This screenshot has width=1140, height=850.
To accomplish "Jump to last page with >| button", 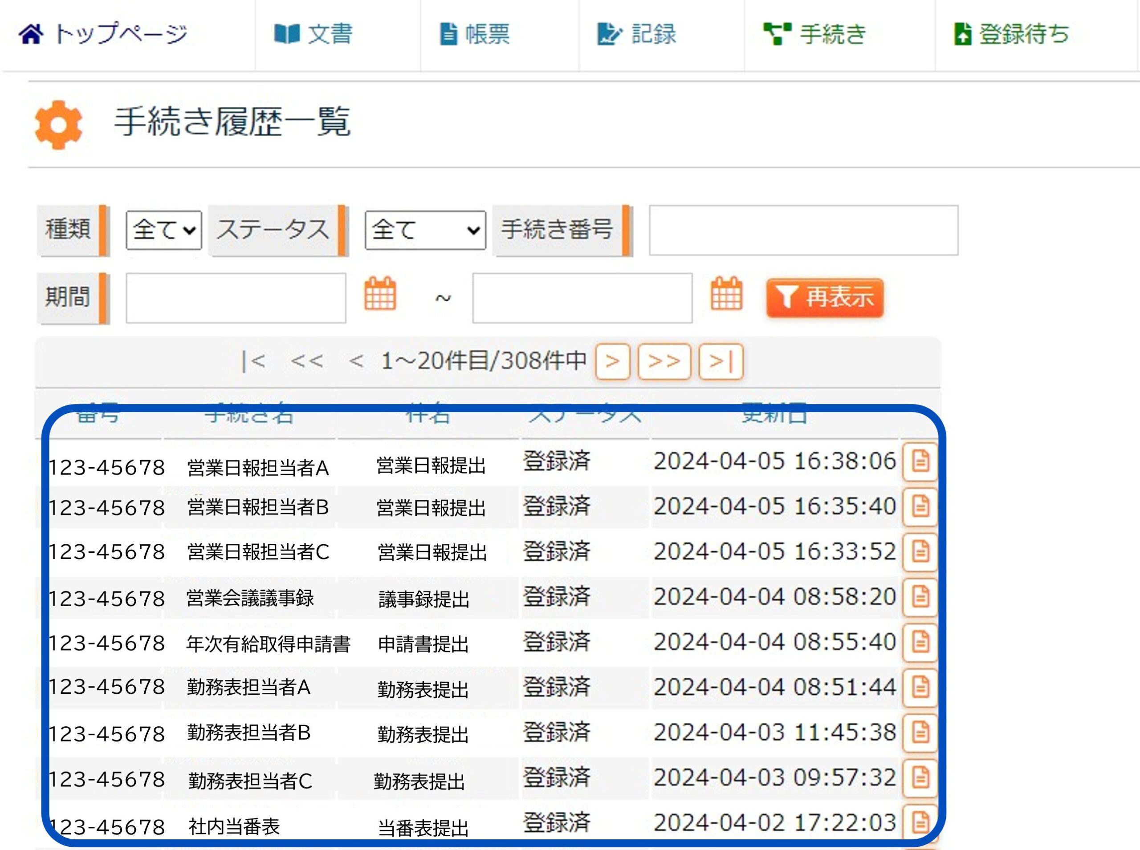I will click(721, 362).
